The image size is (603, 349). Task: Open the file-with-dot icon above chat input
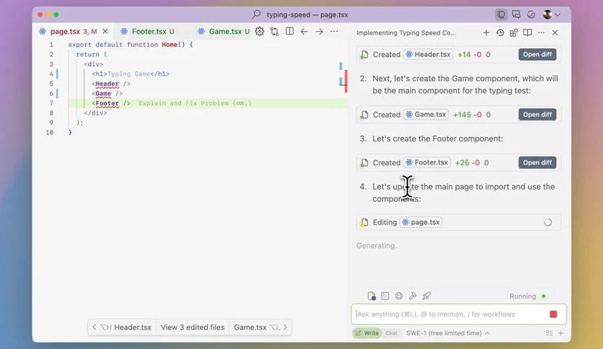[x=371, y=296]
